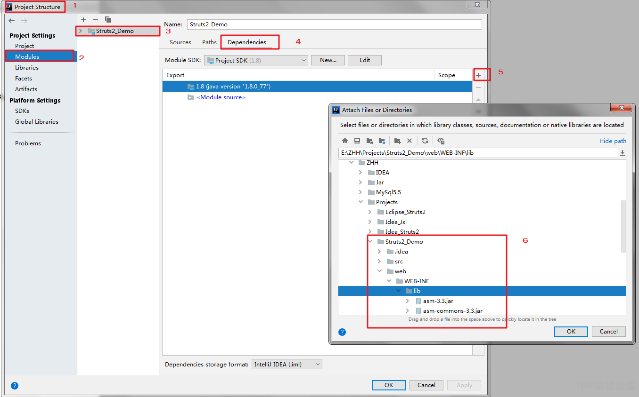The width and height of the screenshot is (639, 397).
Task: Open Project settings section
Action: [25, 46]
